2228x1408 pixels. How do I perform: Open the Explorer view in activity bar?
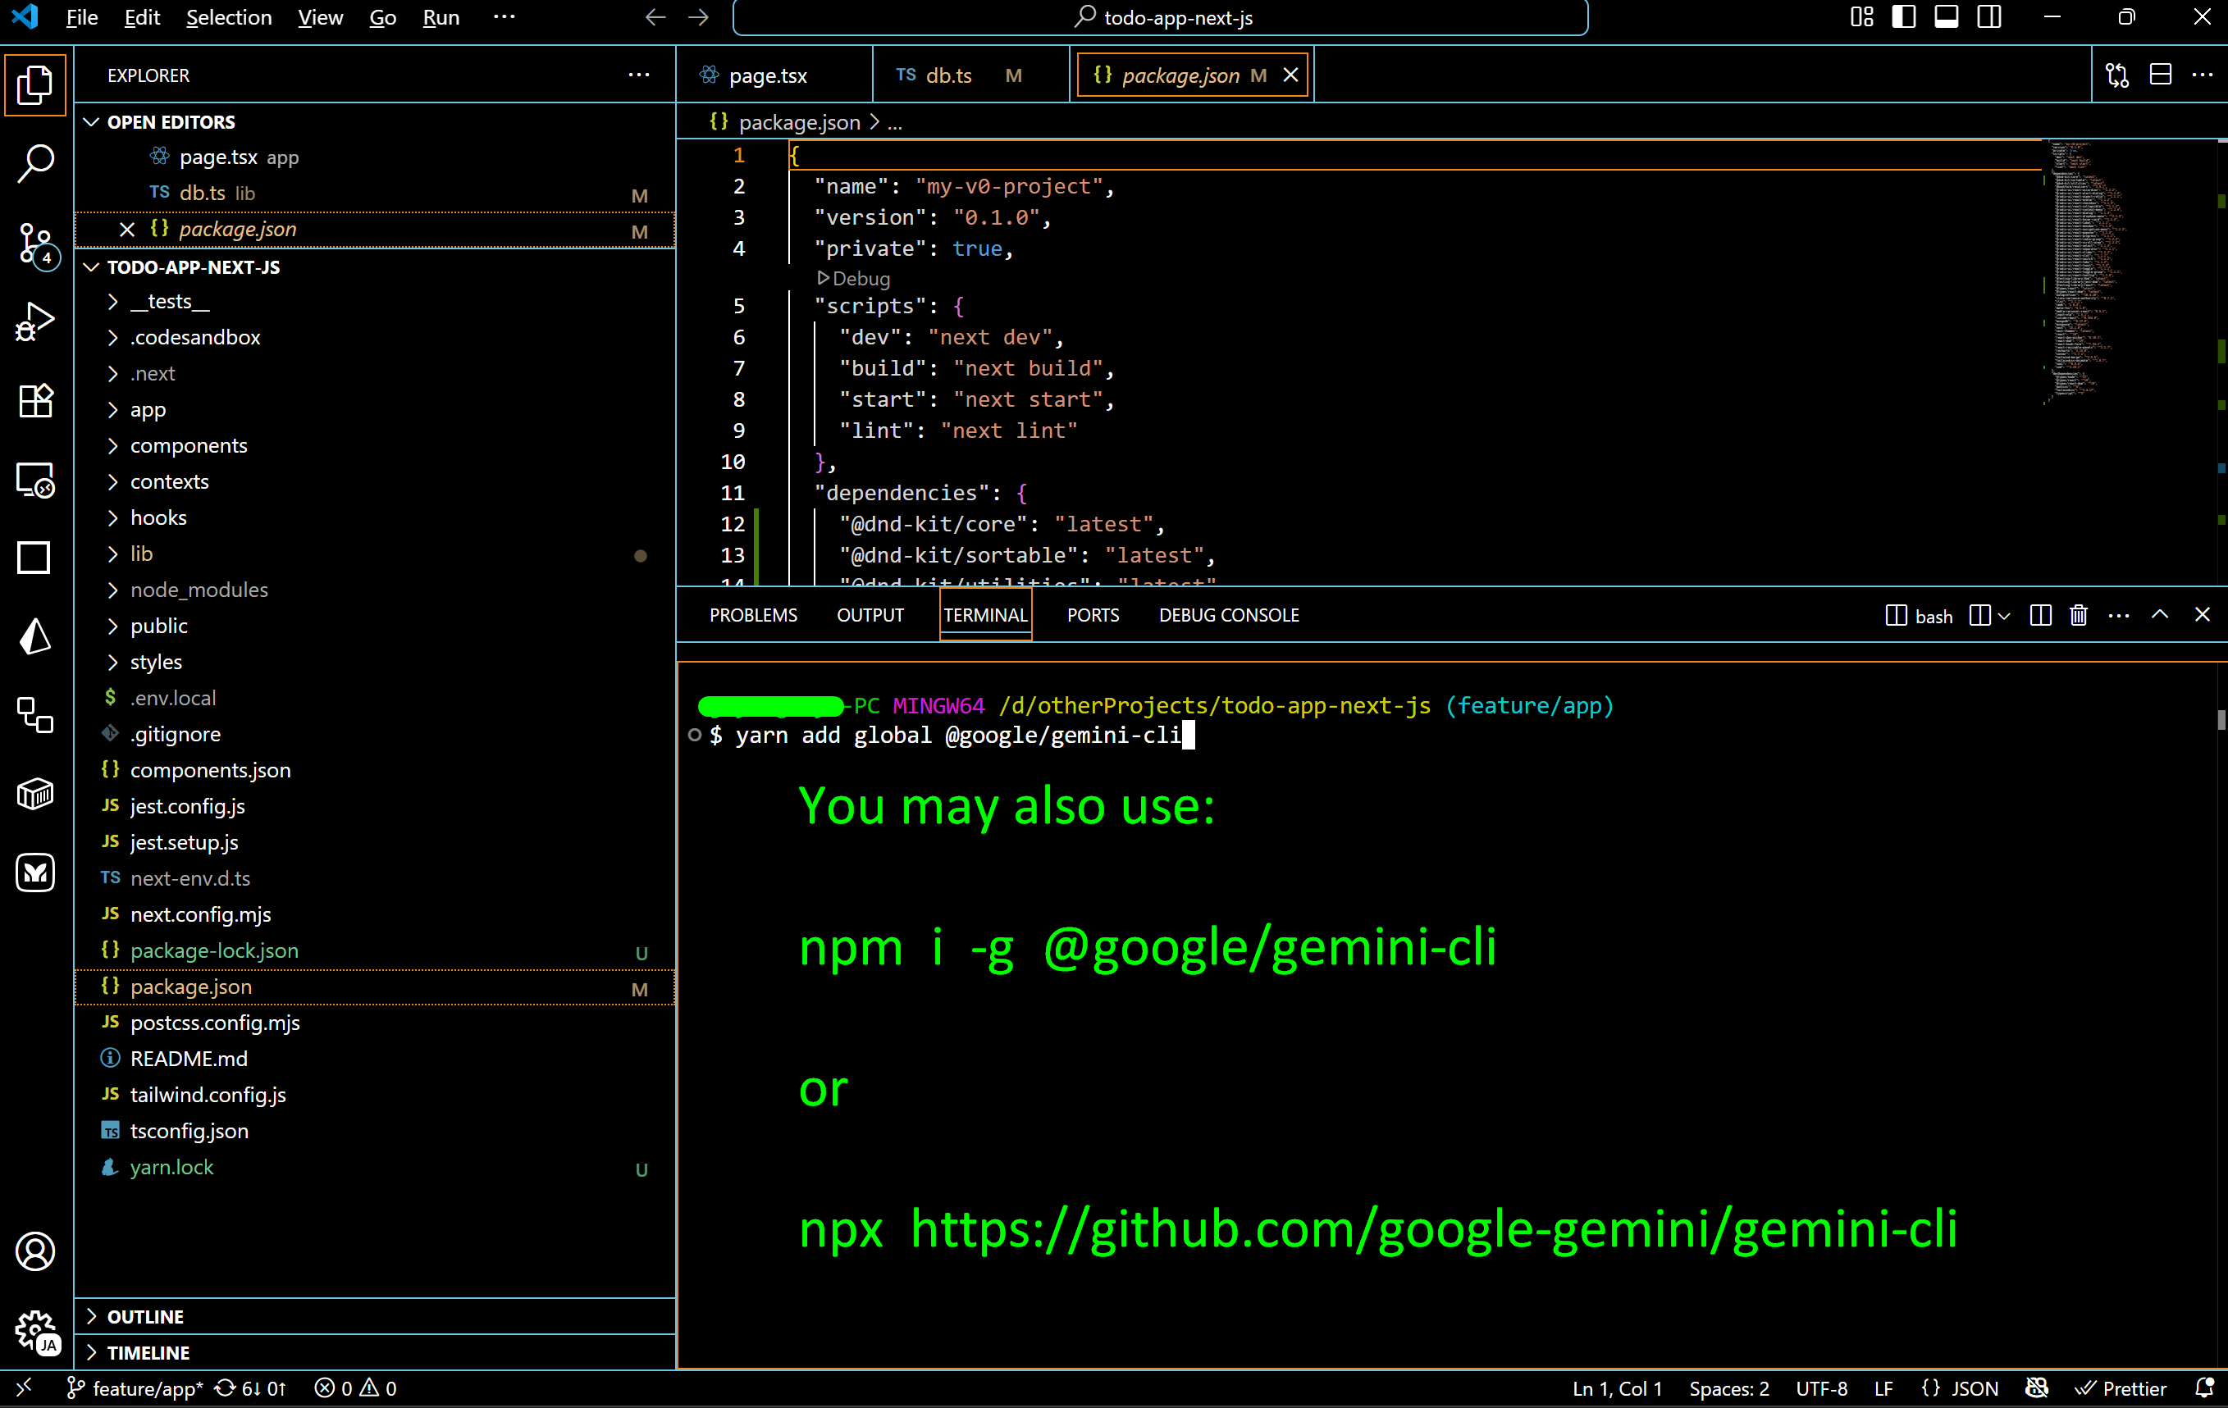click(x=35, y=85)
